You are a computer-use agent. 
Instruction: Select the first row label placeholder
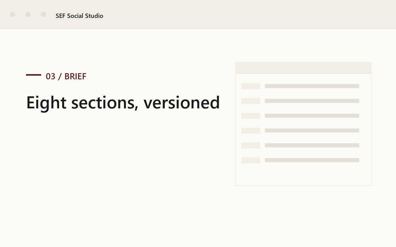[x=251, y=86]
